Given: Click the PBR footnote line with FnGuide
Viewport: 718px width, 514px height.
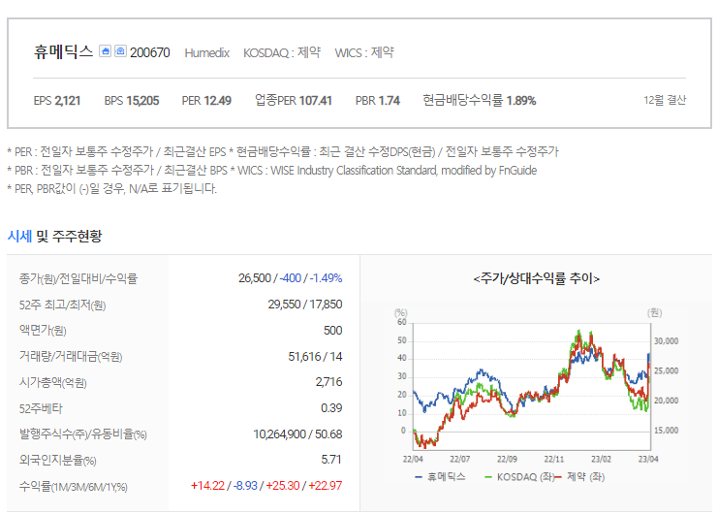Looking at the screenshot, I should (272, 171).
